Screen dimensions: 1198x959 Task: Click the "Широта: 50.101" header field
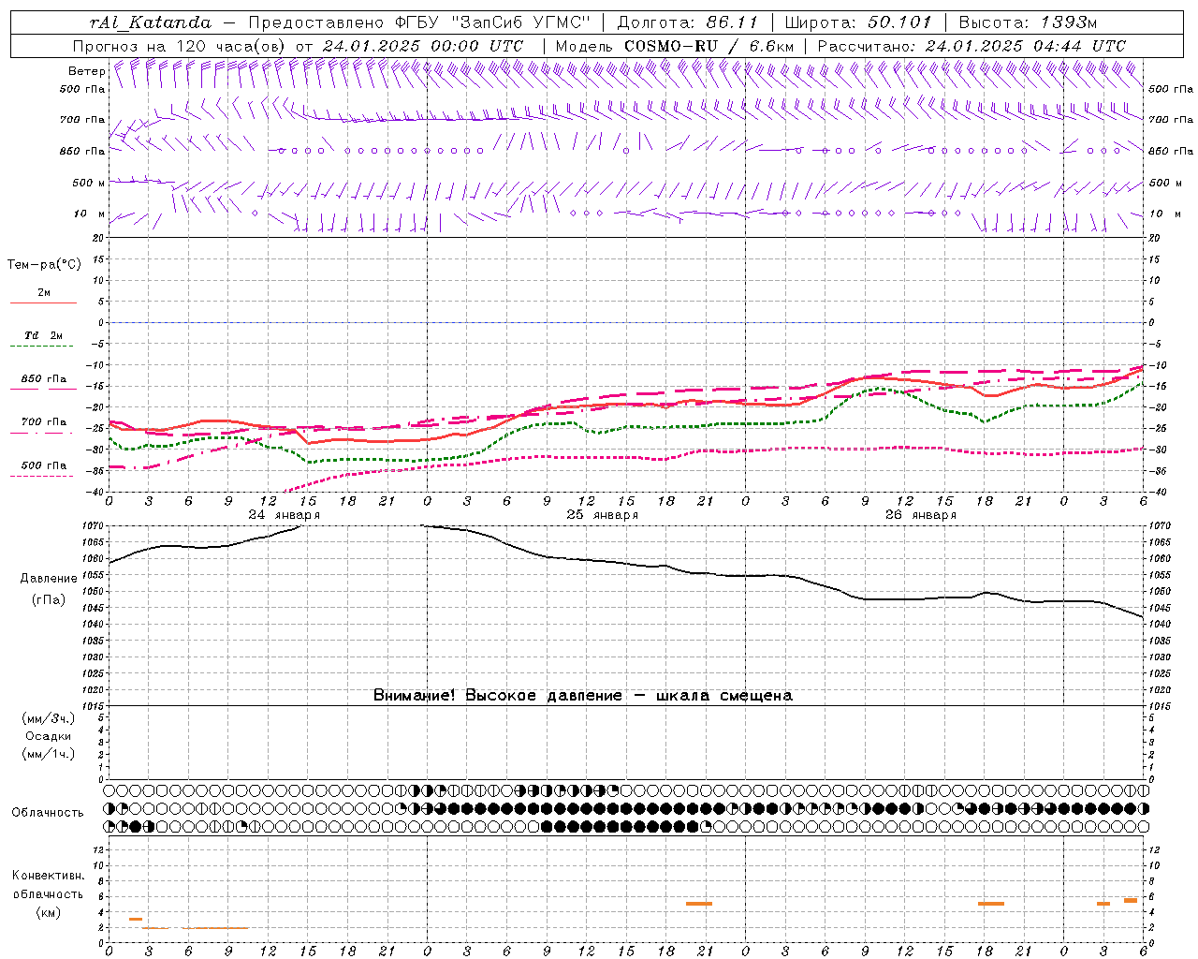[x=858, y=22]
